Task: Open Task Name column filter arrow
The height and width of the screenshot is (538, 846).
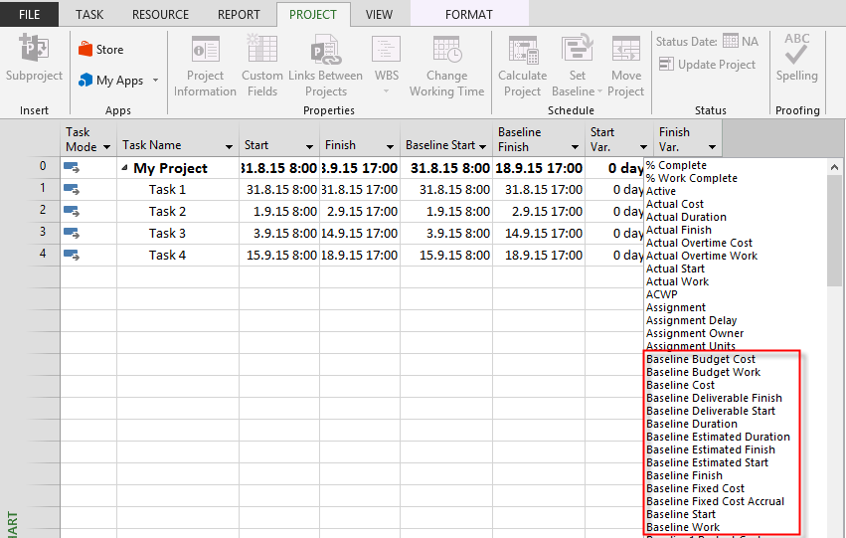Action: 229,146
